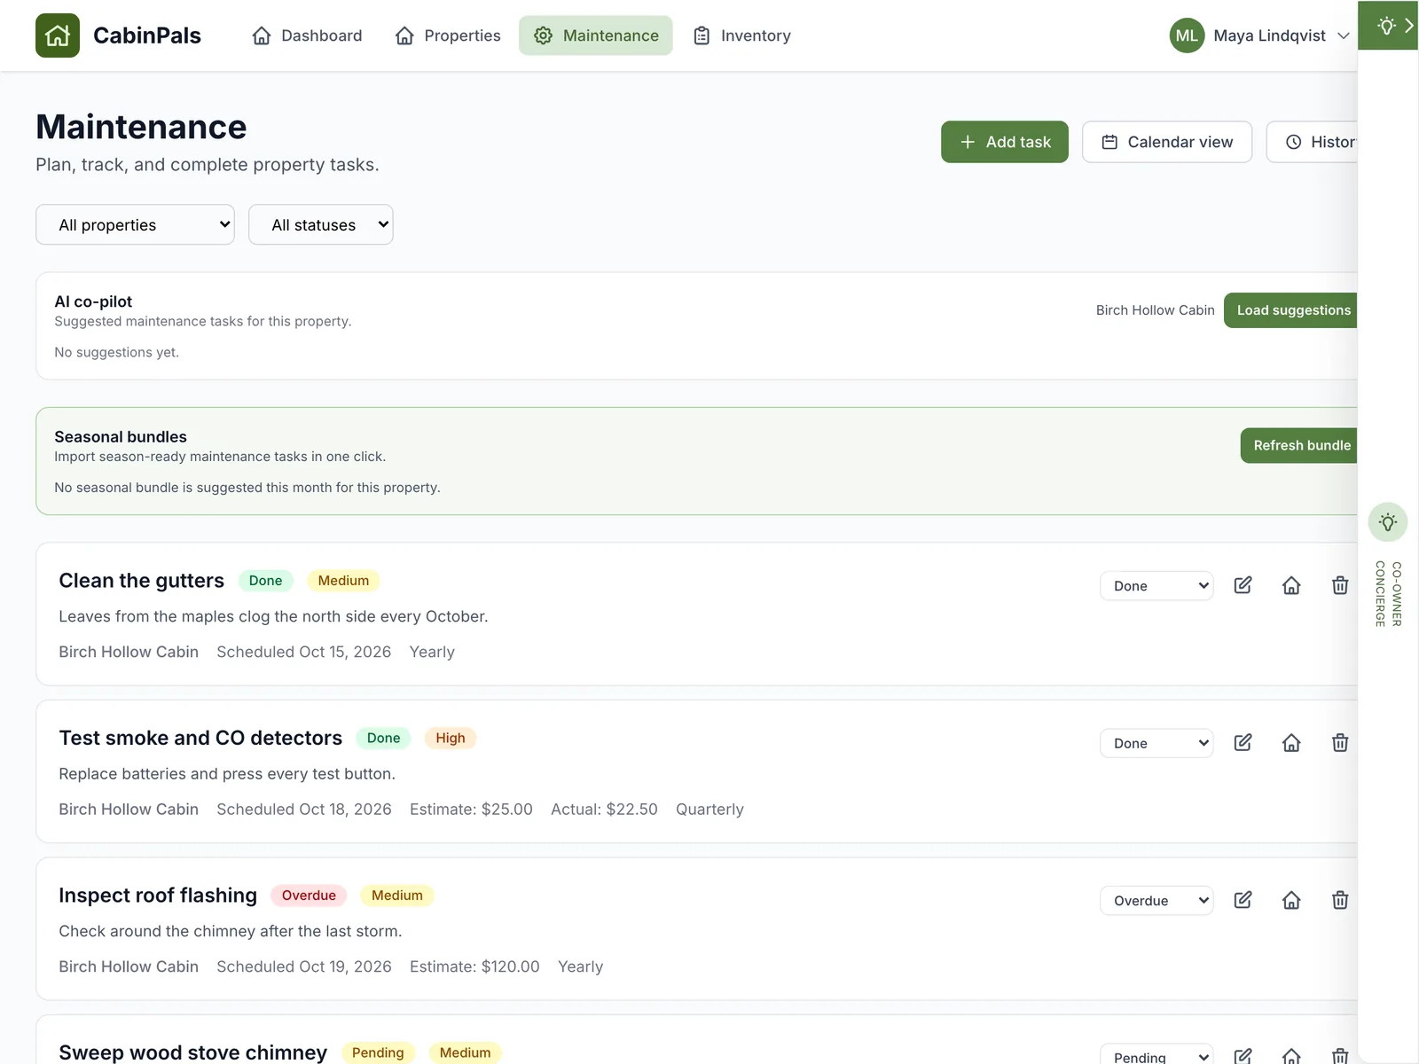This screenshot has height=1064, width=1419.
Task: Open the All statuses filter dropdown
Action: tap(321, 225)
